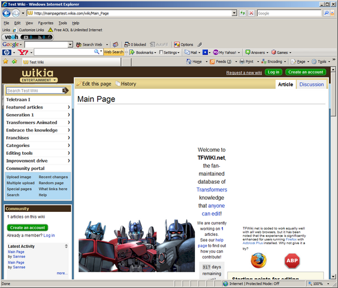Viewport: 338px width, 288px height.
Task: Open the Wikia ENTERTAINMENT dropdown
Action: point(39,80)
